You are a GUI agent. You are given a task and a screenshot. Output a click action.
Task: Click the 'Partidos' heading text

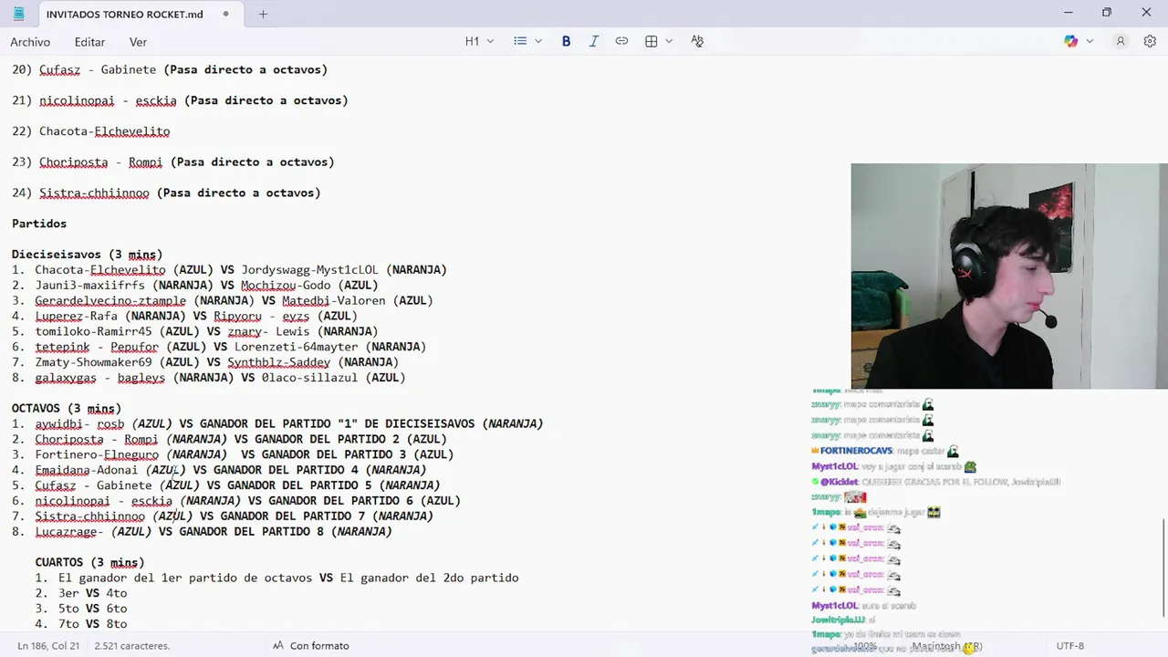(39, 224)
